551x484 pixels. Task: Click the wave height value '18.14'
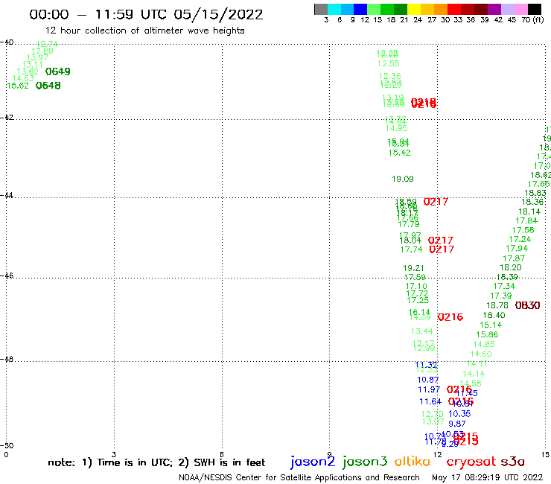[x=529, y=212]
